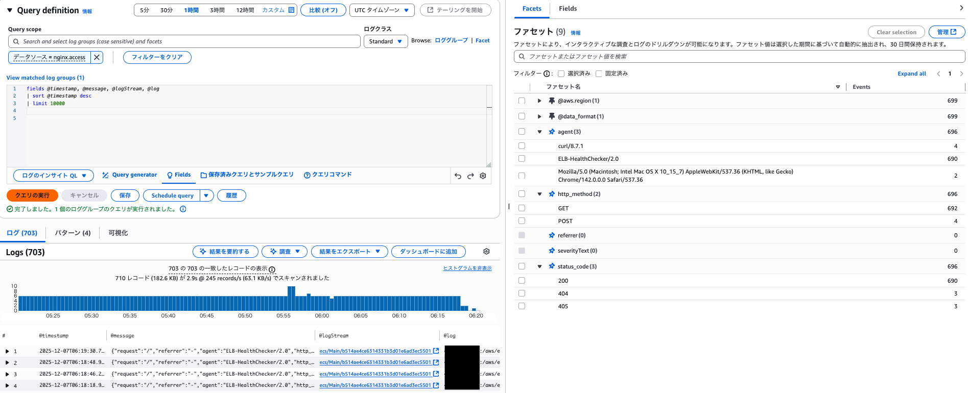968x393 pixels.
Task: Click the facet search input field
Action: coord(739,57)
